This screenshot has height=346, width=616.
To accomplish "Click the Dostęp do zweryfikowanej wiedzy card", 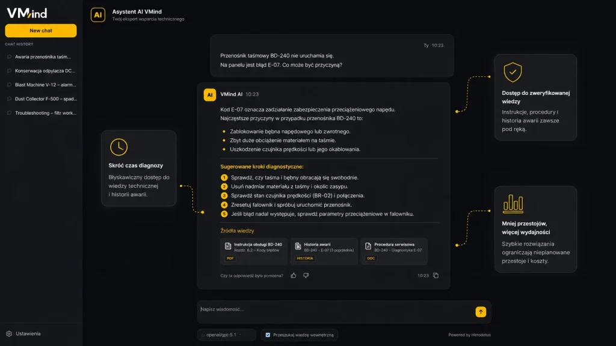I will click(x=536, y=97).
